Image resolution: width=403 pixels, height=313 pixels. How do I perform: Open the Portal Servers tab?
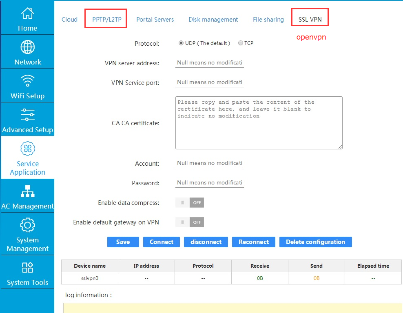(155, 19)
